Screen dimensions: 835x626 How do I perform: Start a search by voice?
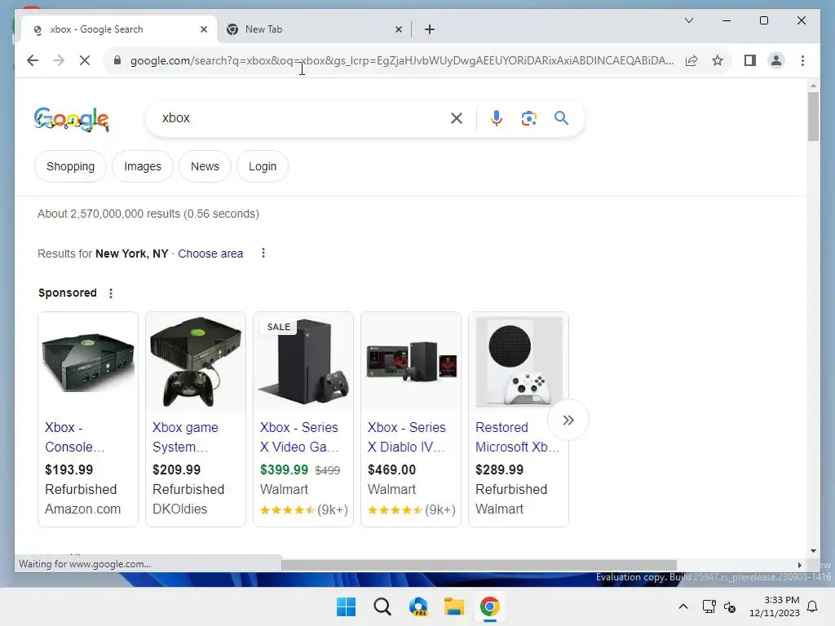(497, 118)
